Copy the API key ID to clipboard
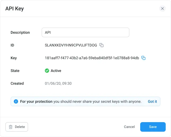Image resolution: width=171 pixels, height=137 pixels. click(101, 45)
